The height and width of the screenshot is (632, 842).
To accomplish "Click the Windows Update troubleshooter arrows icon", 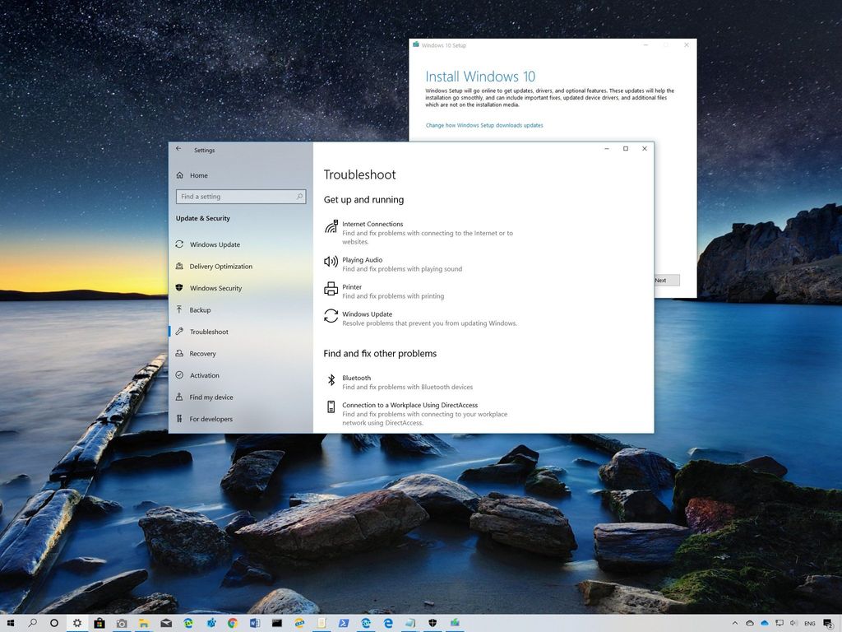I will pyautogui.click(x=332, y=317).
